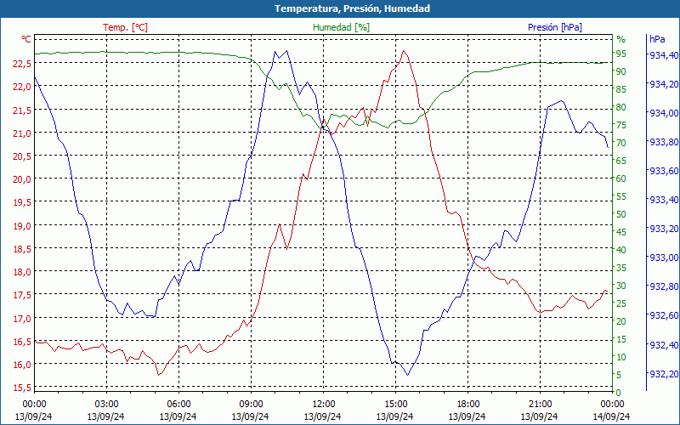Click the 06:00 time axis label
This screenshot has width=680, height=425.
point(178,405)
